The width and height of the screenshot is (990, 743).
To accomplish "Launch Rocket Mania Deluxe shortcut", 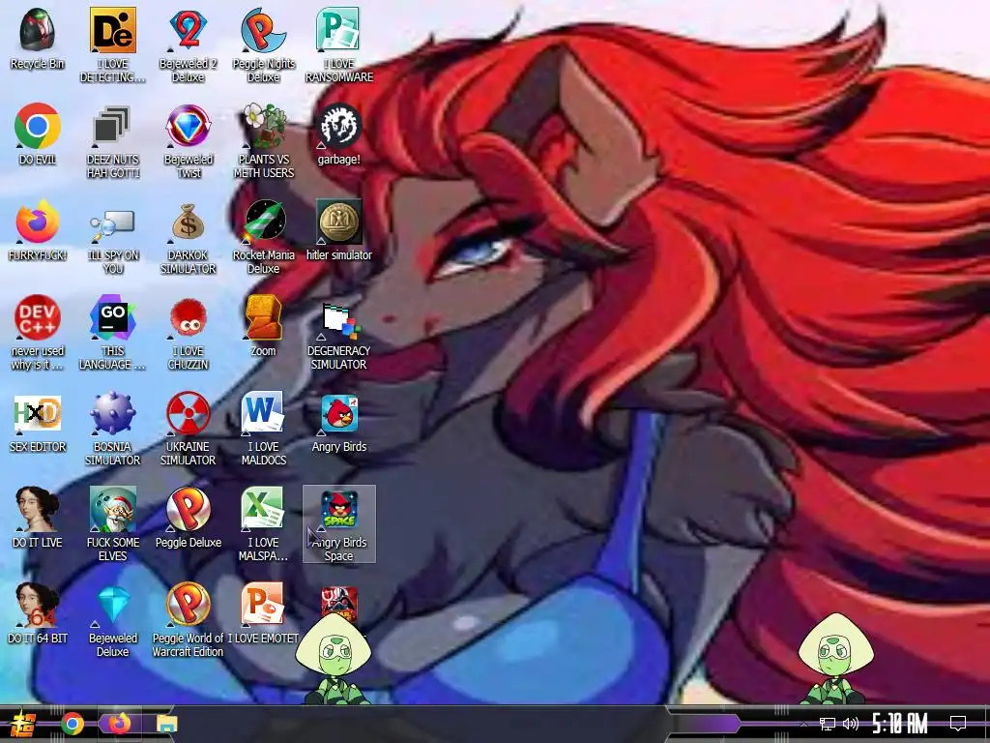I will (264, 222).
